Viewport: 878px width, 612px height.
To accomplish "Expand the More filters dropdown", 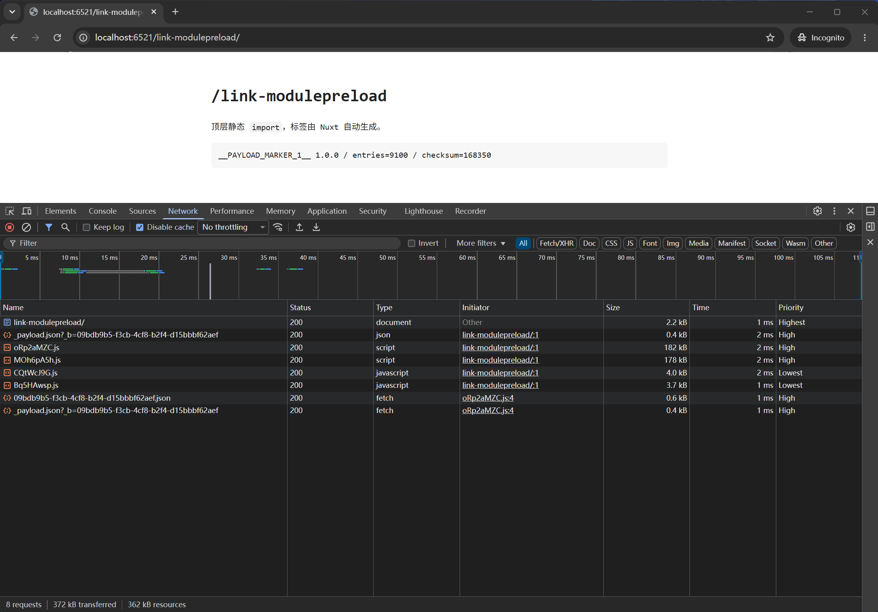I will [x=480, y=243].
